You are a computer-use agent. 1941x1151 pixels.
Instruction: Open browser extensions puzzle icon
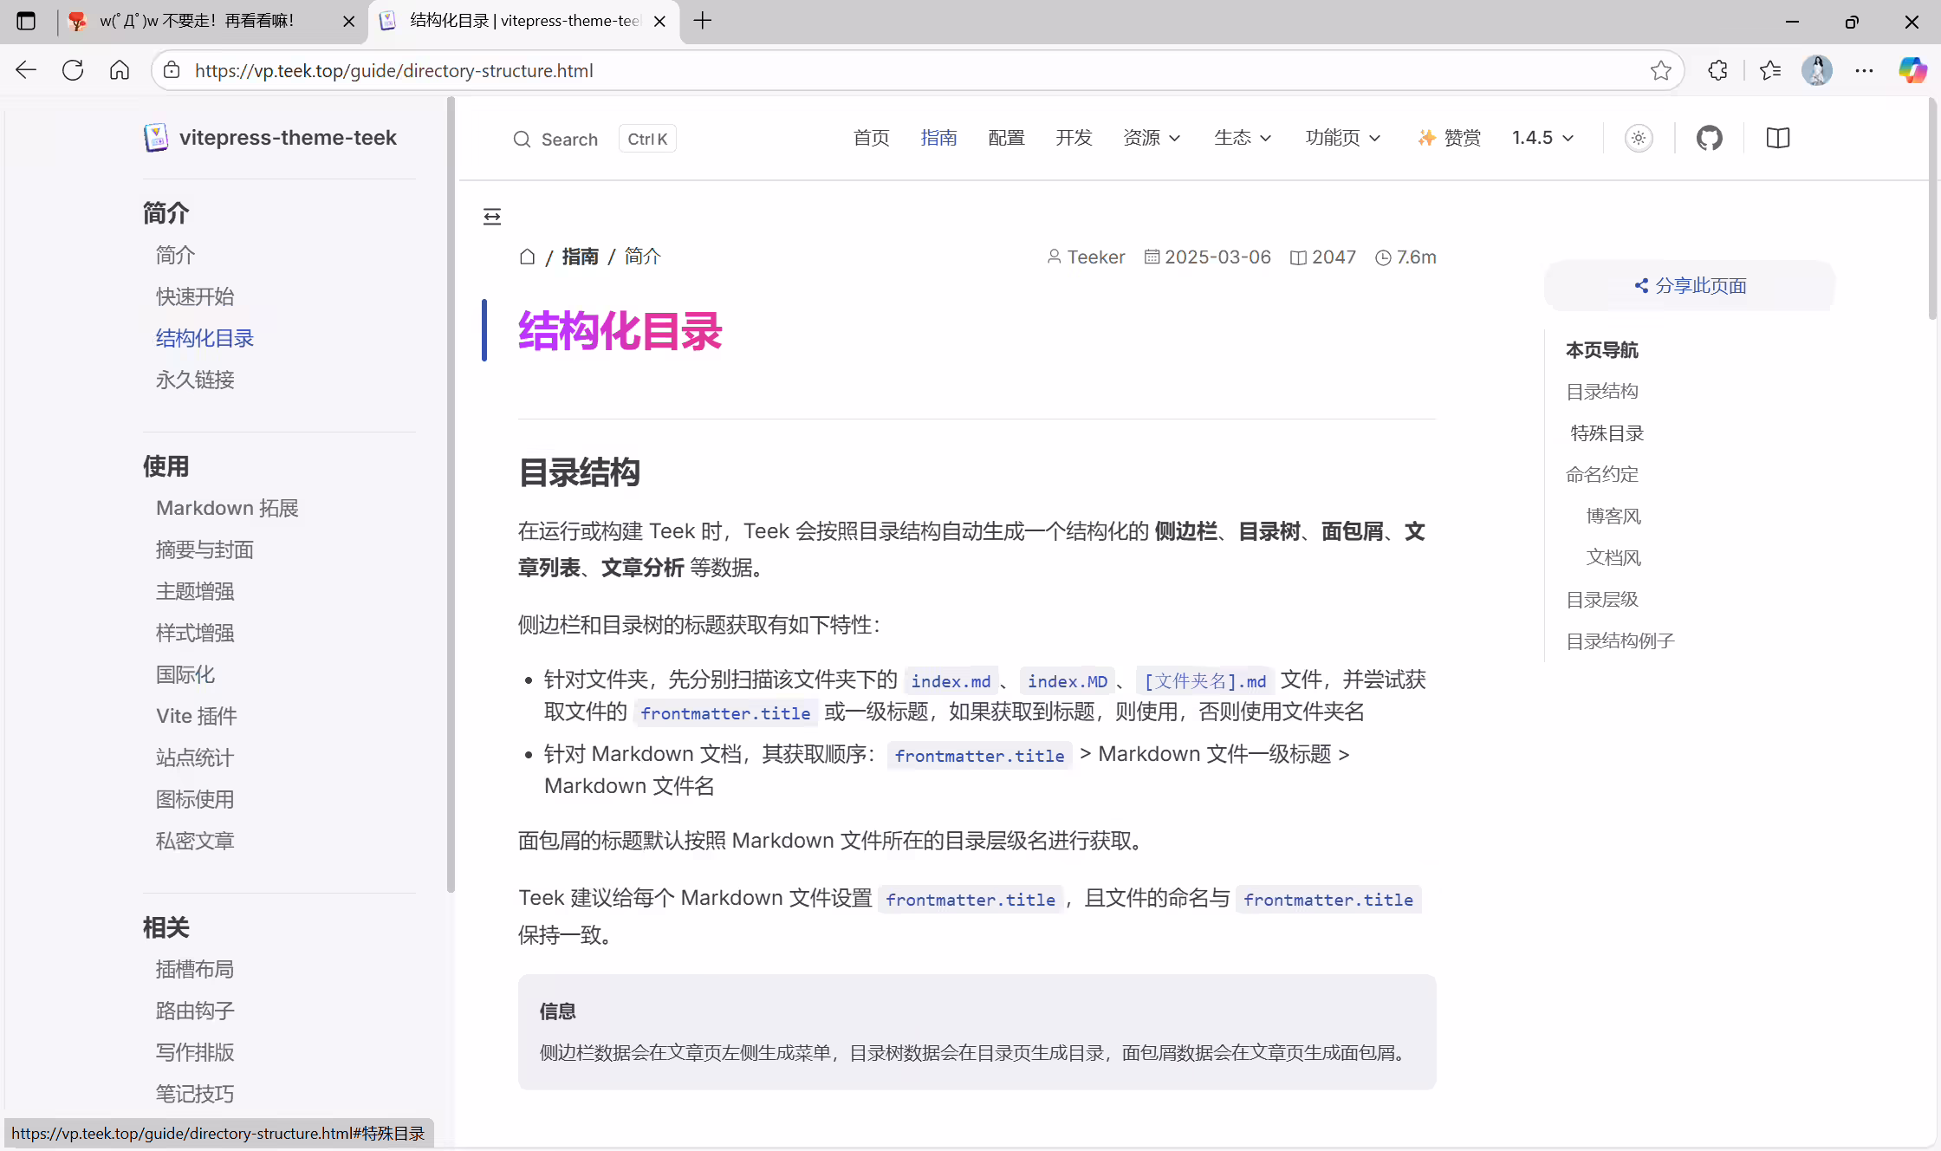tap(1717, 70)
